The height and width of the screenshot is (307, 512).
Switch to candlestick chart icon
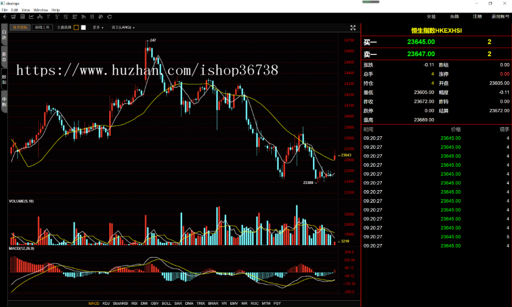(40, 16)
